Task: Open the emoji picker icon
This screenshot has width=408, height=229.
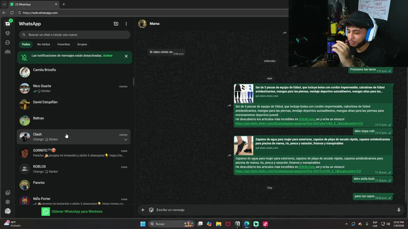Action: [x=151, y=210]
